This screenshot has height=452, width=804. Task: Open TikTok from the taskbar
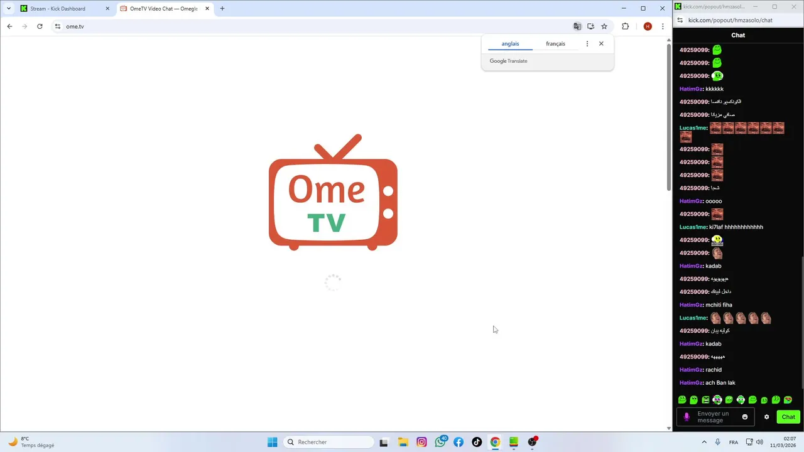coord(477,442)
